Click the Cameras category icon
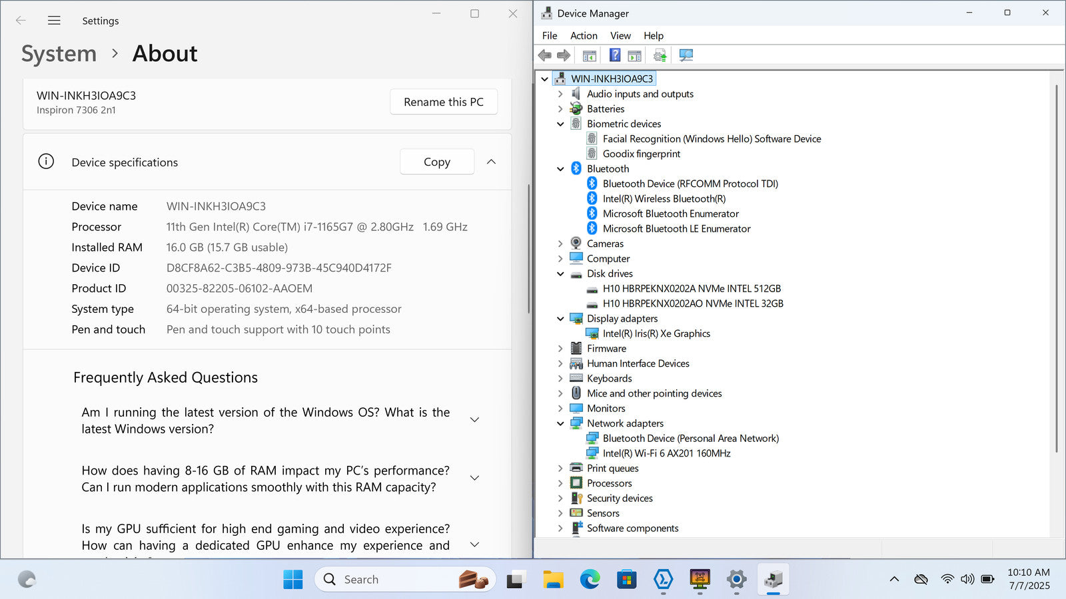 coord(576,244)
